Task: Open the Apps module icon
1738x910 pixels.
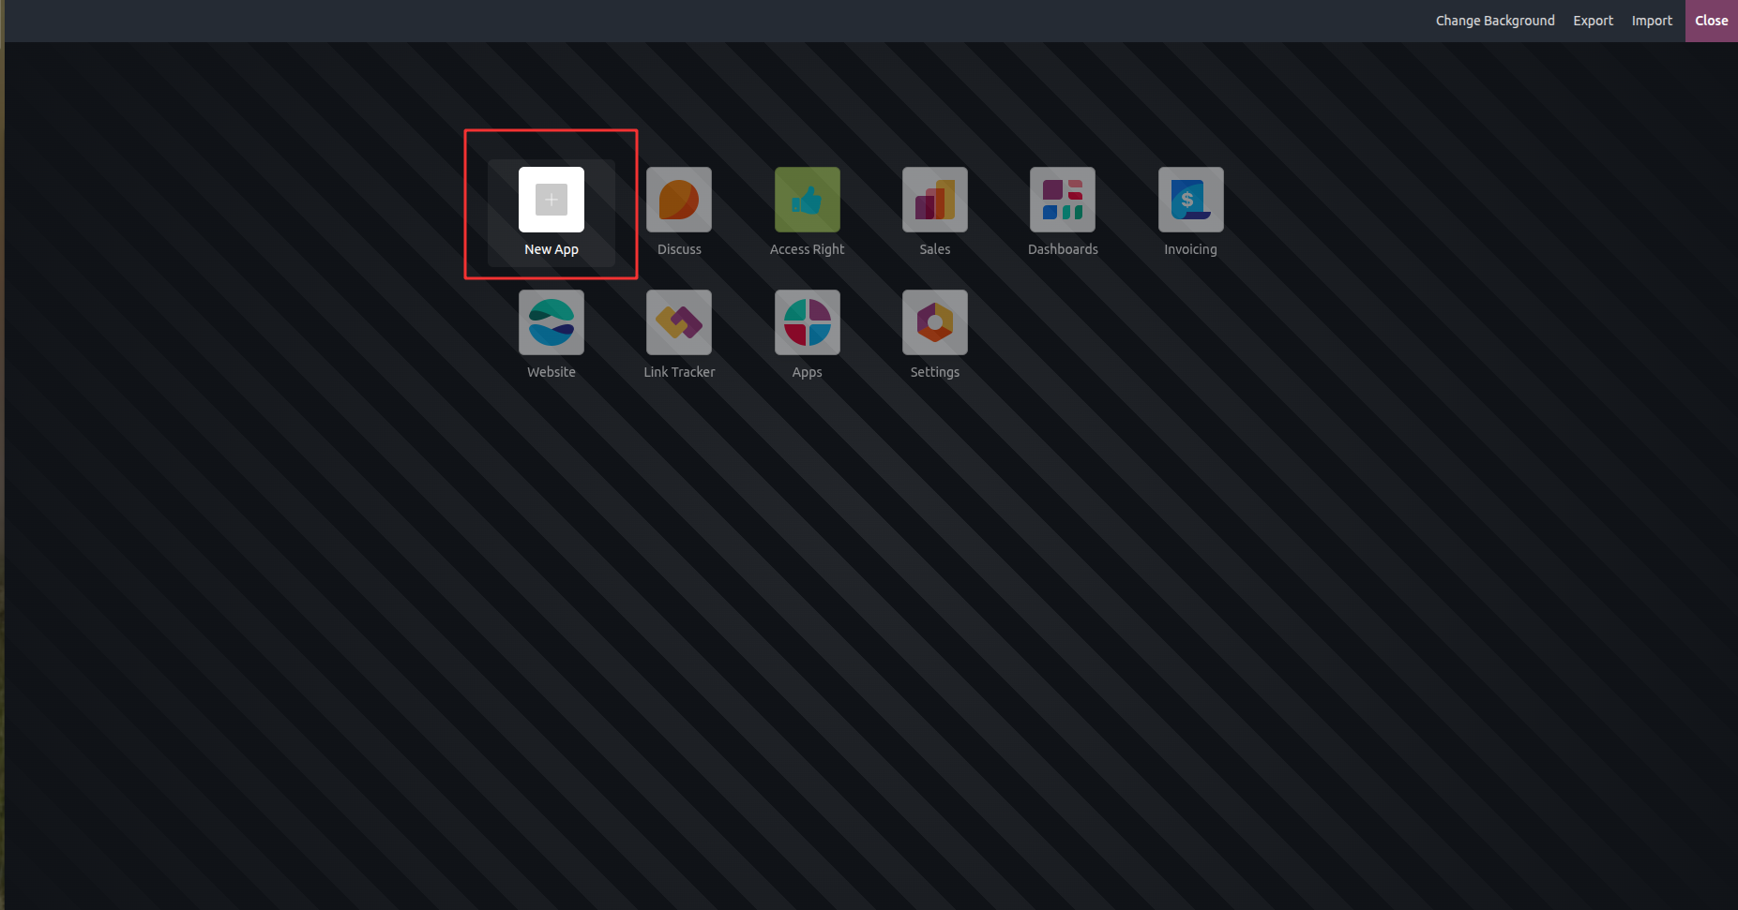Action: tap(807, 322)
